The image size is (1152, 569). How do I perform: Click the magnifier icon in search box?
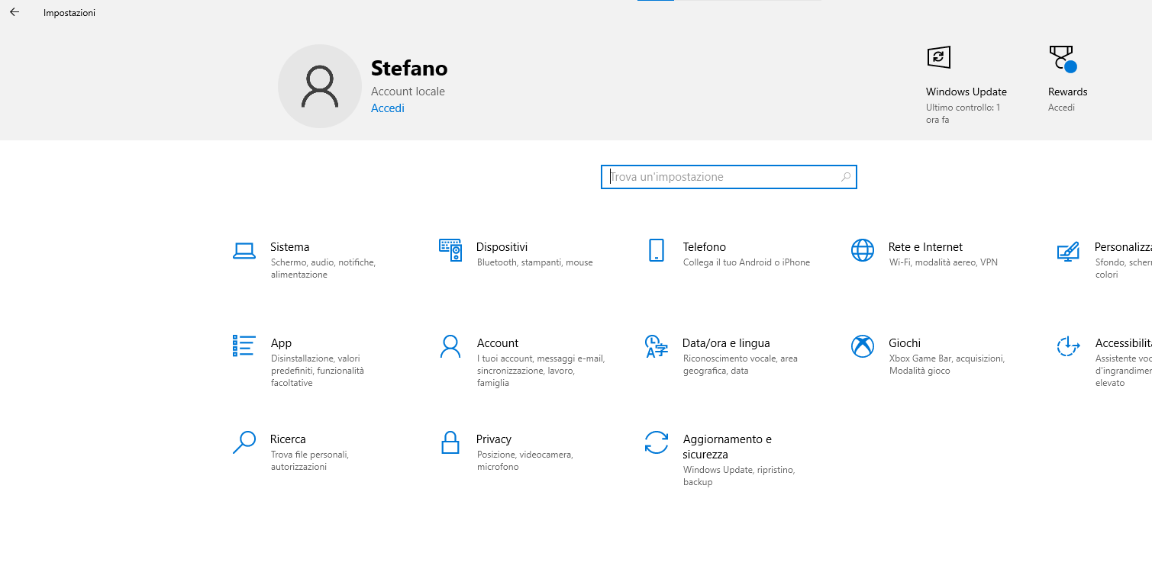(846, 177)
